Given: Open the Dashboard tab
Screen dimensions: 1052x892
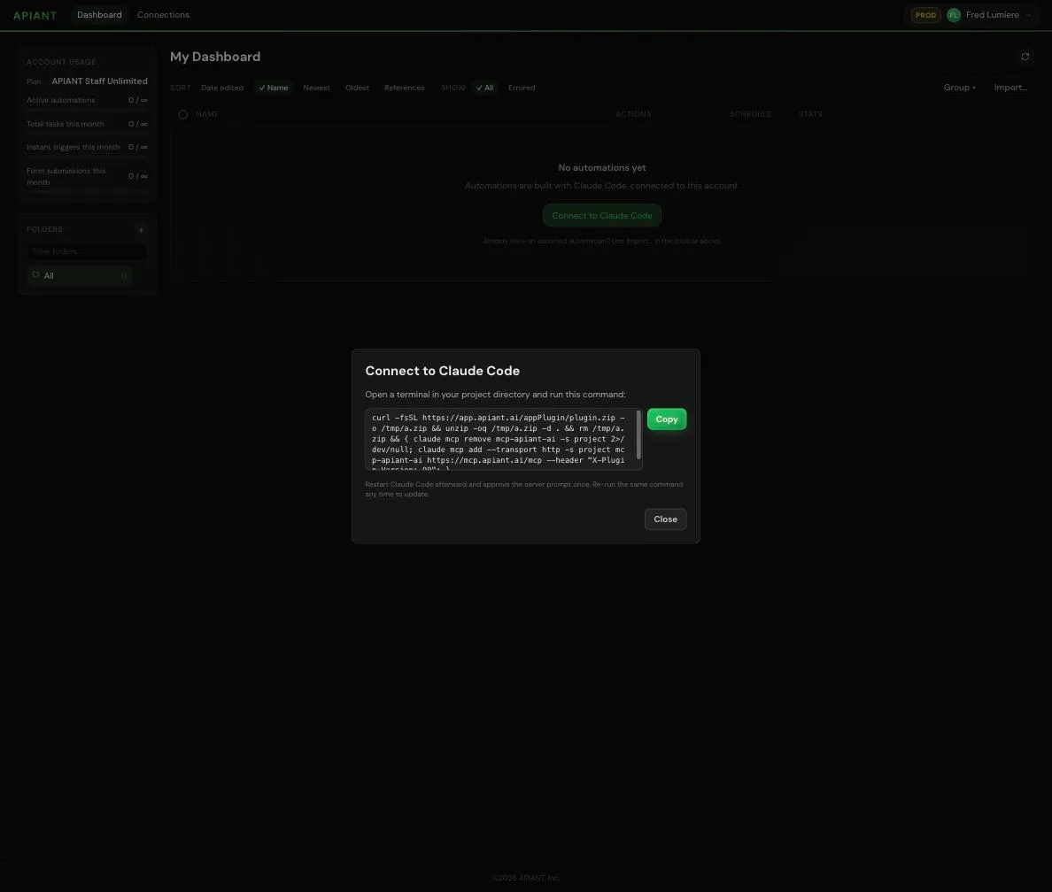Looking at the screenshot, I should coord(99,15).
